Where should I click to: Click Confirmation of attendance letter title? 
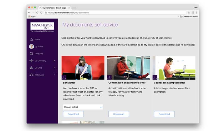(127, 83)
